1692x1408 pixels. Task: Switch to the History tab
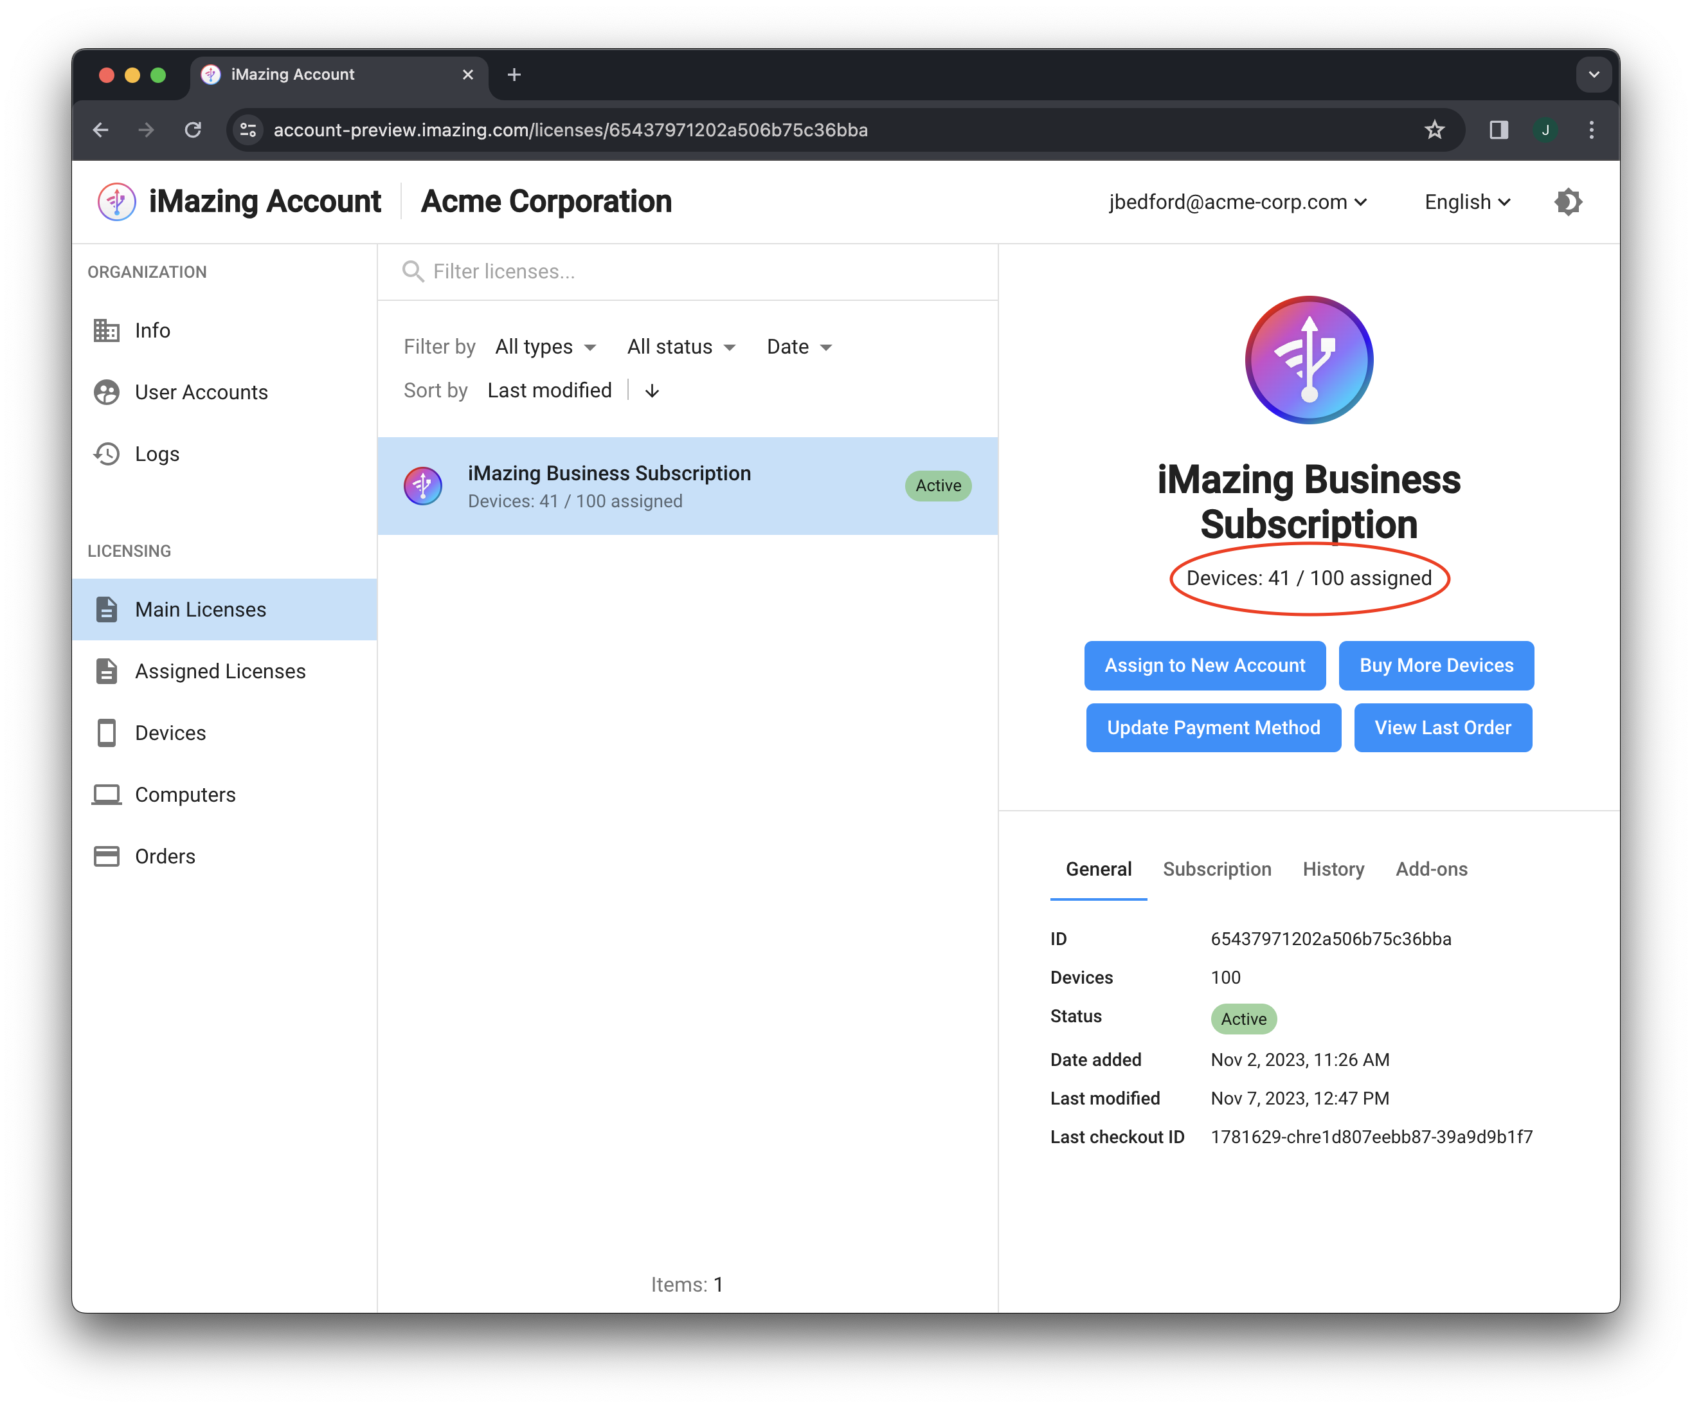point(1333,869)
